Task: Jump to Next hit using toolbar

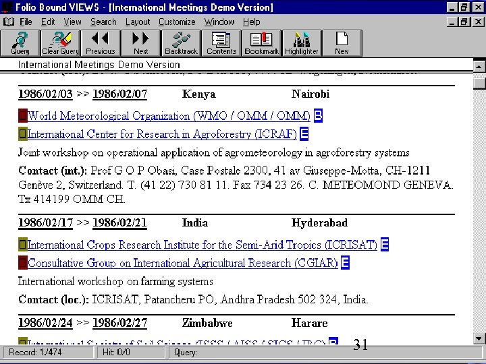Action: point(140,43)
